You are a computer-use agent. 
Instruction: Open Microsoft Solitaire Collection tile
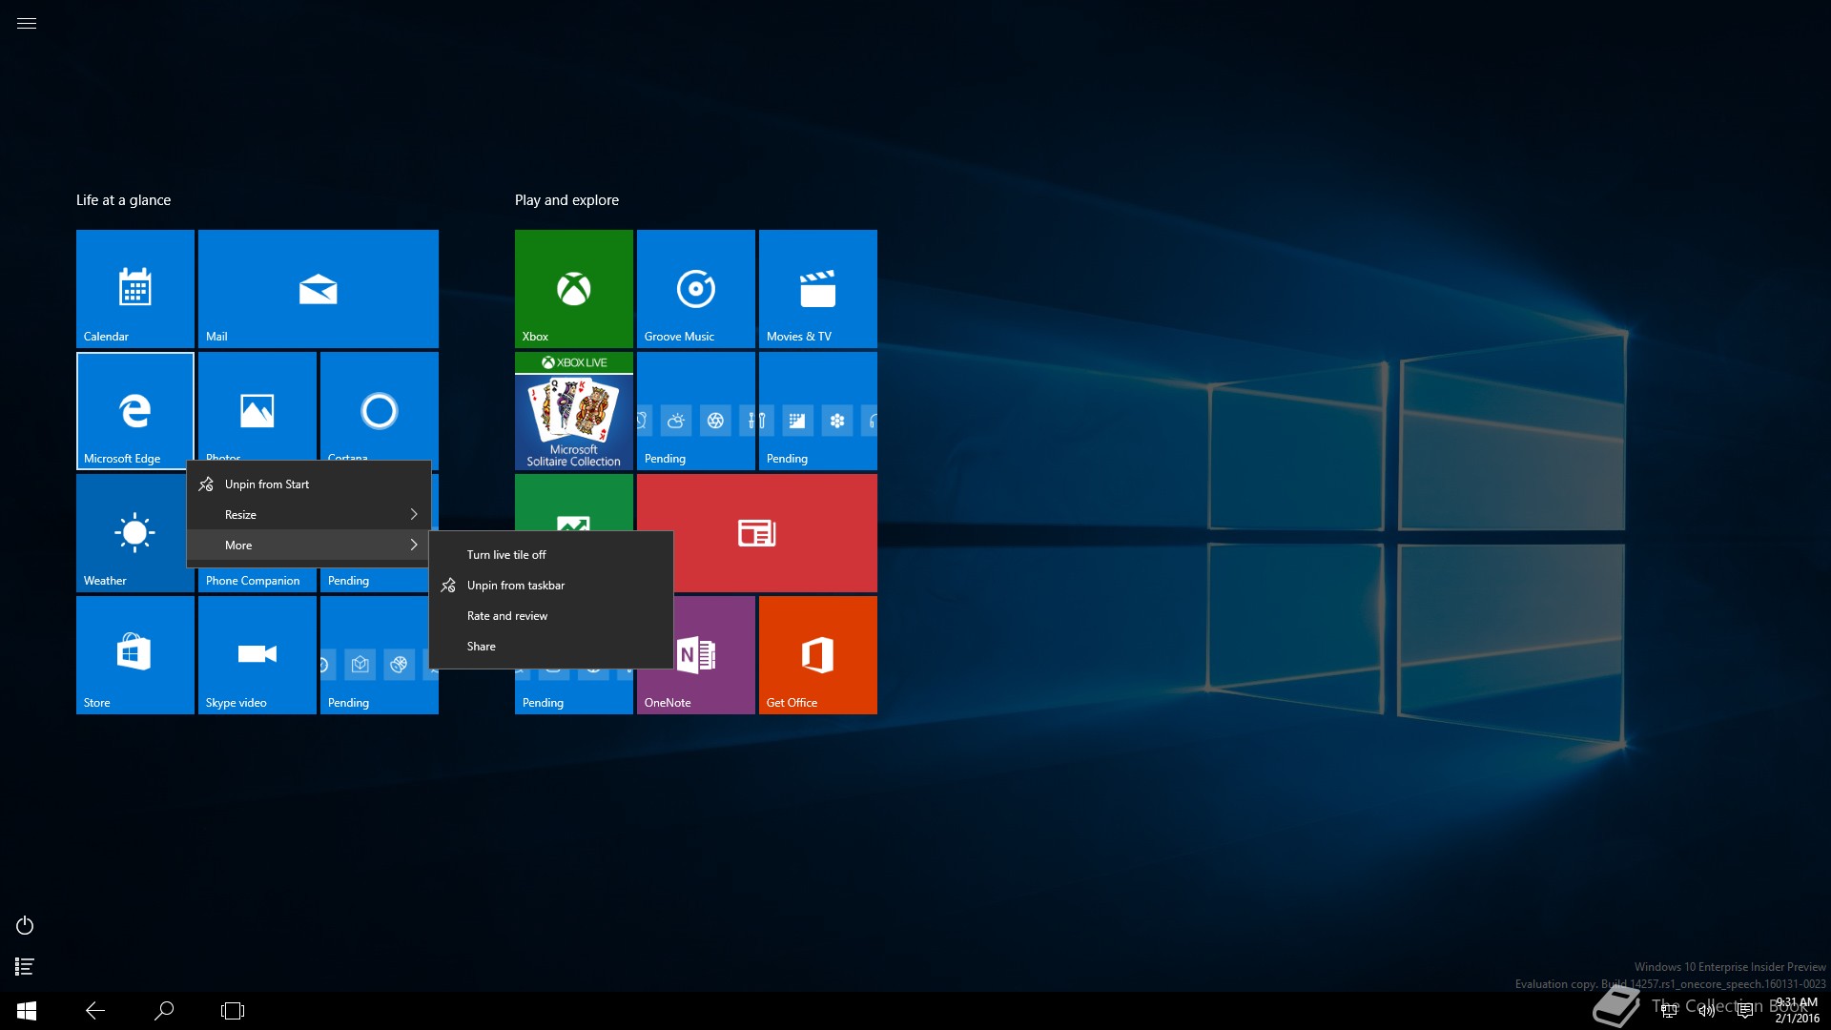[574, 410]
